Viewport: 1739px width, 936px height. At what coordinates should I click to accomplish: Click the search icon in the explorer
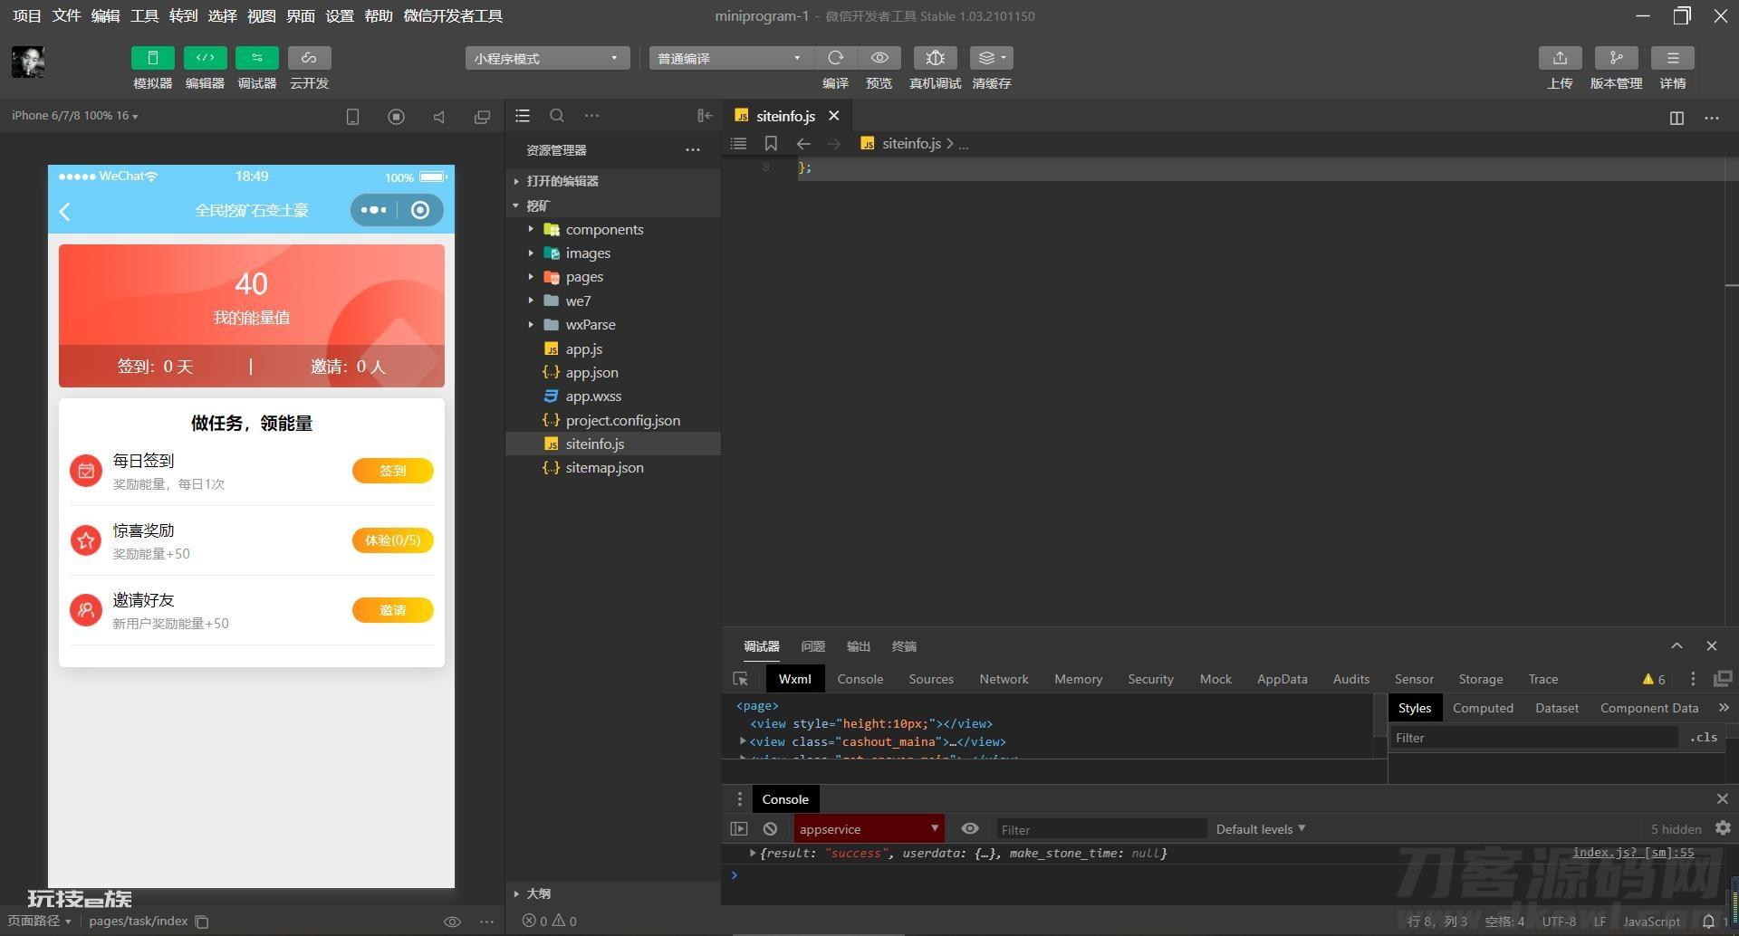[x=557, y=116]
